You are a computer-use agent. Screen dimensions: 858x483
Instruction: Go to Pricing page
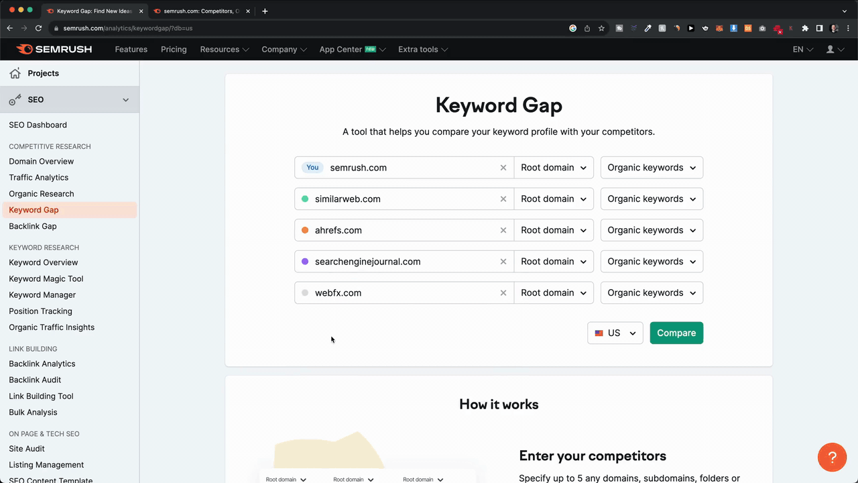click(x=174, y=50)
